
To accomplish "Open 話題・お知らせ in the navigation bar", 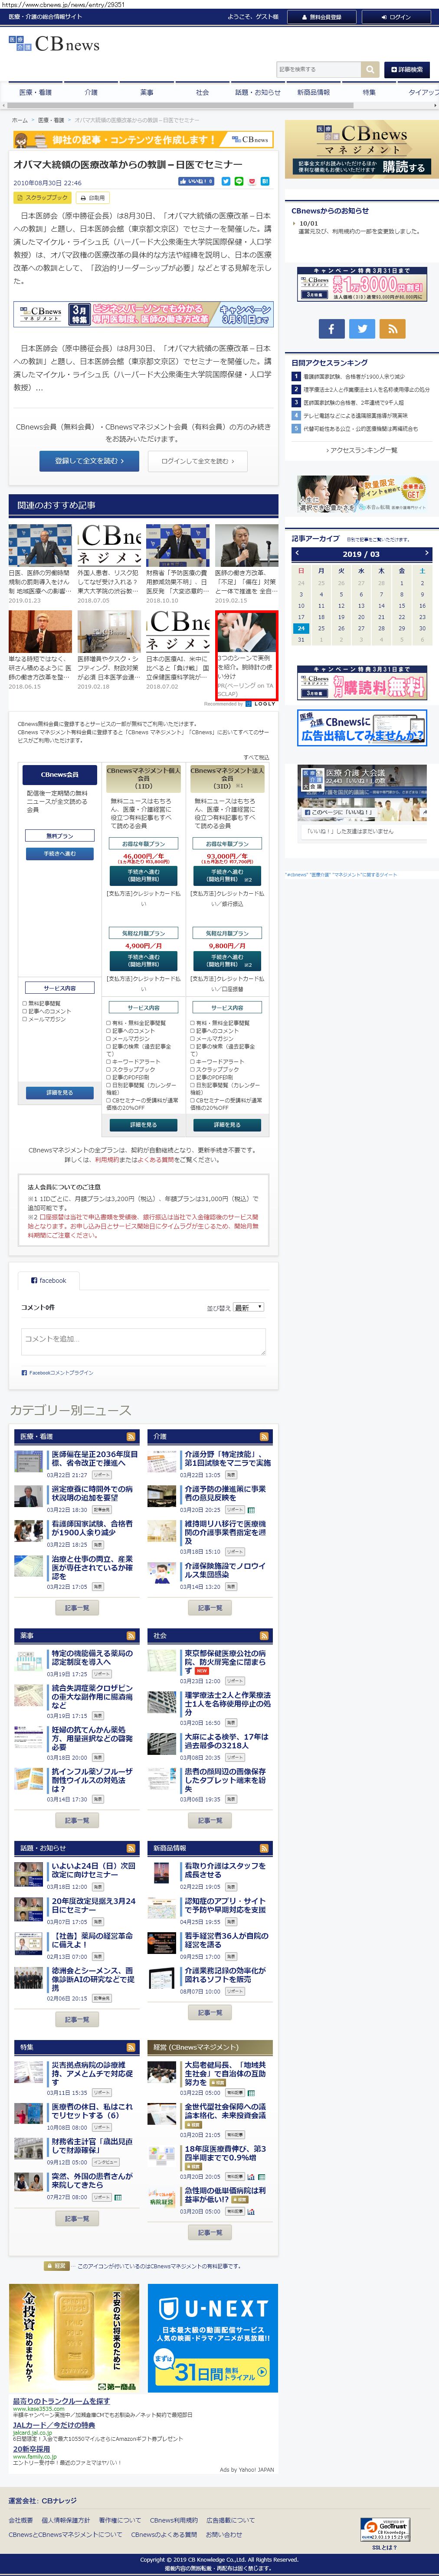I will tap(257, 92).
